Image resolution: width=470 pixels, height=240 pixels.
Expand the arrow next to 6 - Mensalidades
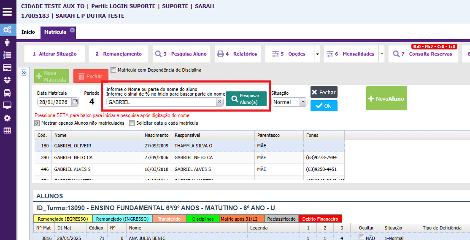coord(381,54)
